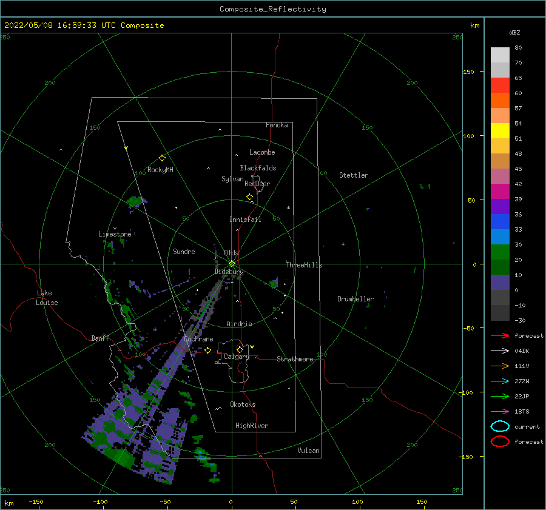Click the Blackfalds label on the map
The height and width of the screenshot is (510, 546).
coord(258,168)
